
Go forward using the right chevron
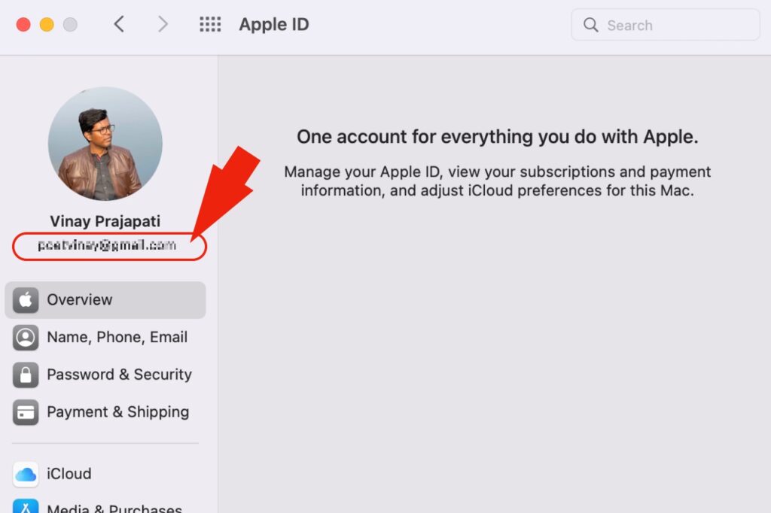(163, 24)
